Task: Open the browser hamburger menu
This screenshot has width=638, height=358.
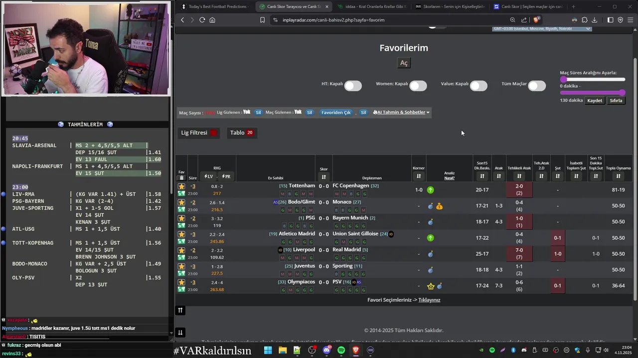Action: [631, 20]
